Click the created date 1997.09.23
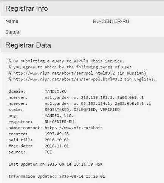 click(x=57, y=134)
